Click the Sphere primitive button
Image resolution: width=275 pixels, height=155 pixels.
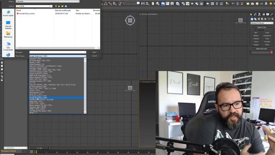click(256, 36)
